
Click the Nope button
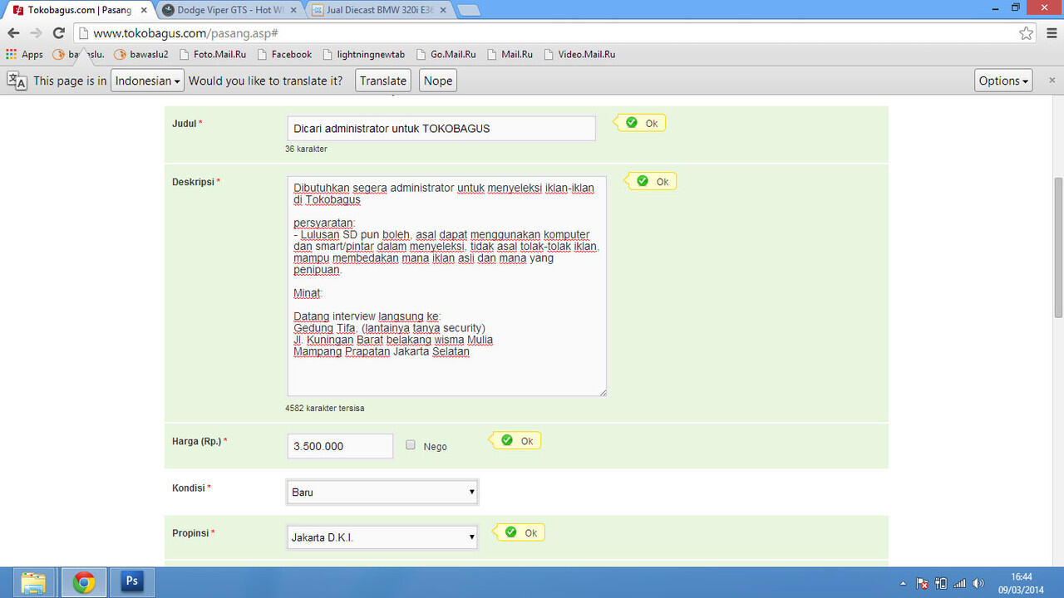438,81
